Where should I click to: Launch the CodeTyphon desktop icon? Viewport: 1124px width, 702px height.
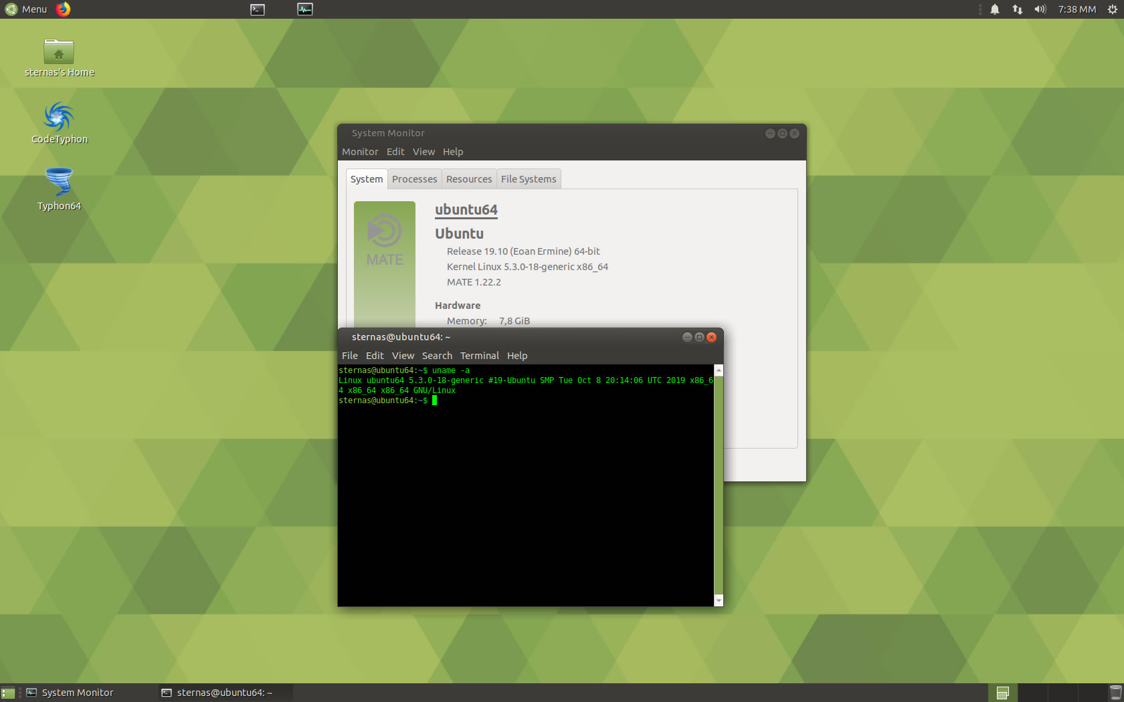(59, 123)
